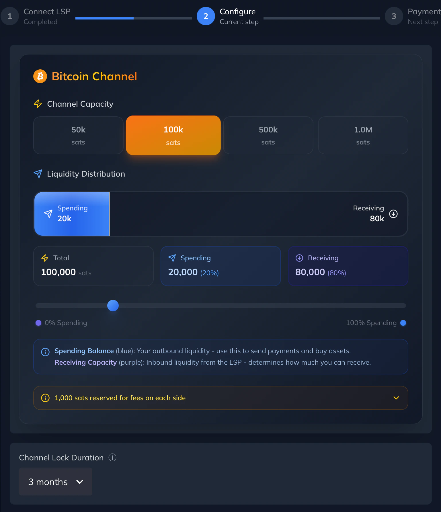The height and width of the screenshot is (512, 441).
Task: Select the 50k sats capacity option
Action: [x=78, y=135]
